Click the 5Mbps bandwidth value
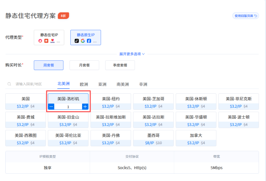Screen dimensions: 266x181 (216, 168)
